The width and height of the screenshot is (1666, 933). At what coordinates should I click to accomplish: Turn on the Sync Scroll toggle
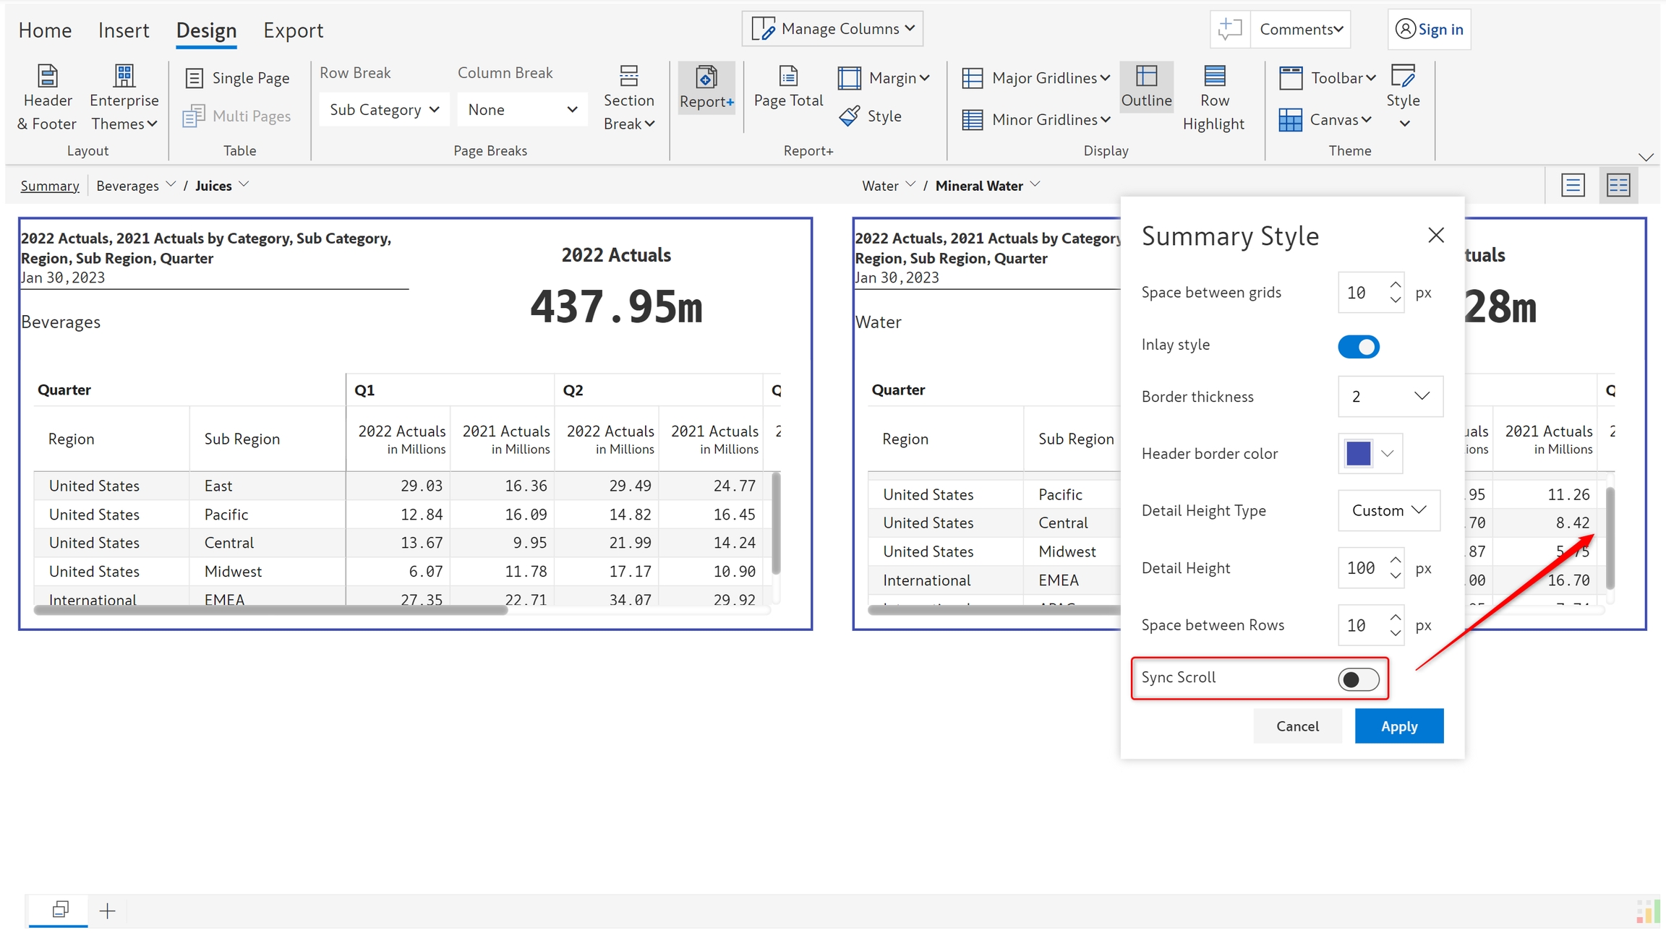pos(1358,679)
